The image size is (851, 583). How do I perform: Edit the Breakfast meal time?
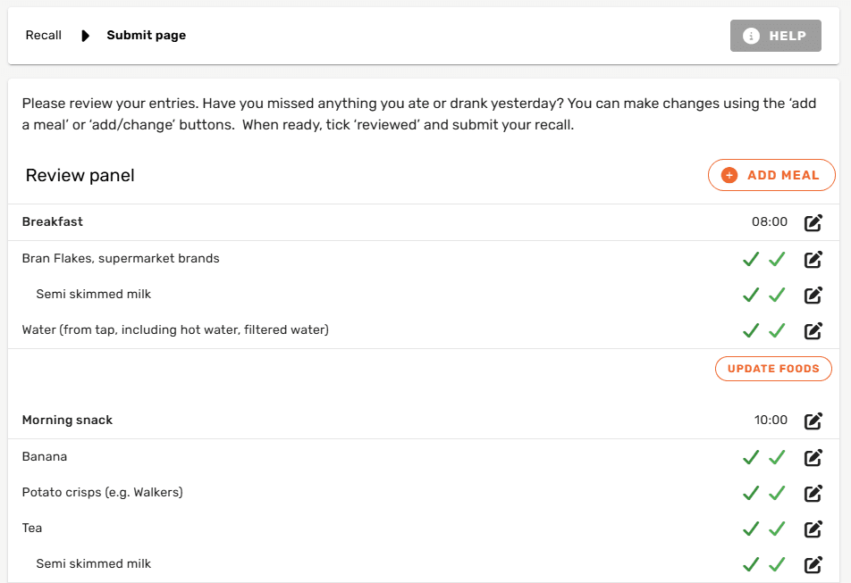[x=813, y=222]
